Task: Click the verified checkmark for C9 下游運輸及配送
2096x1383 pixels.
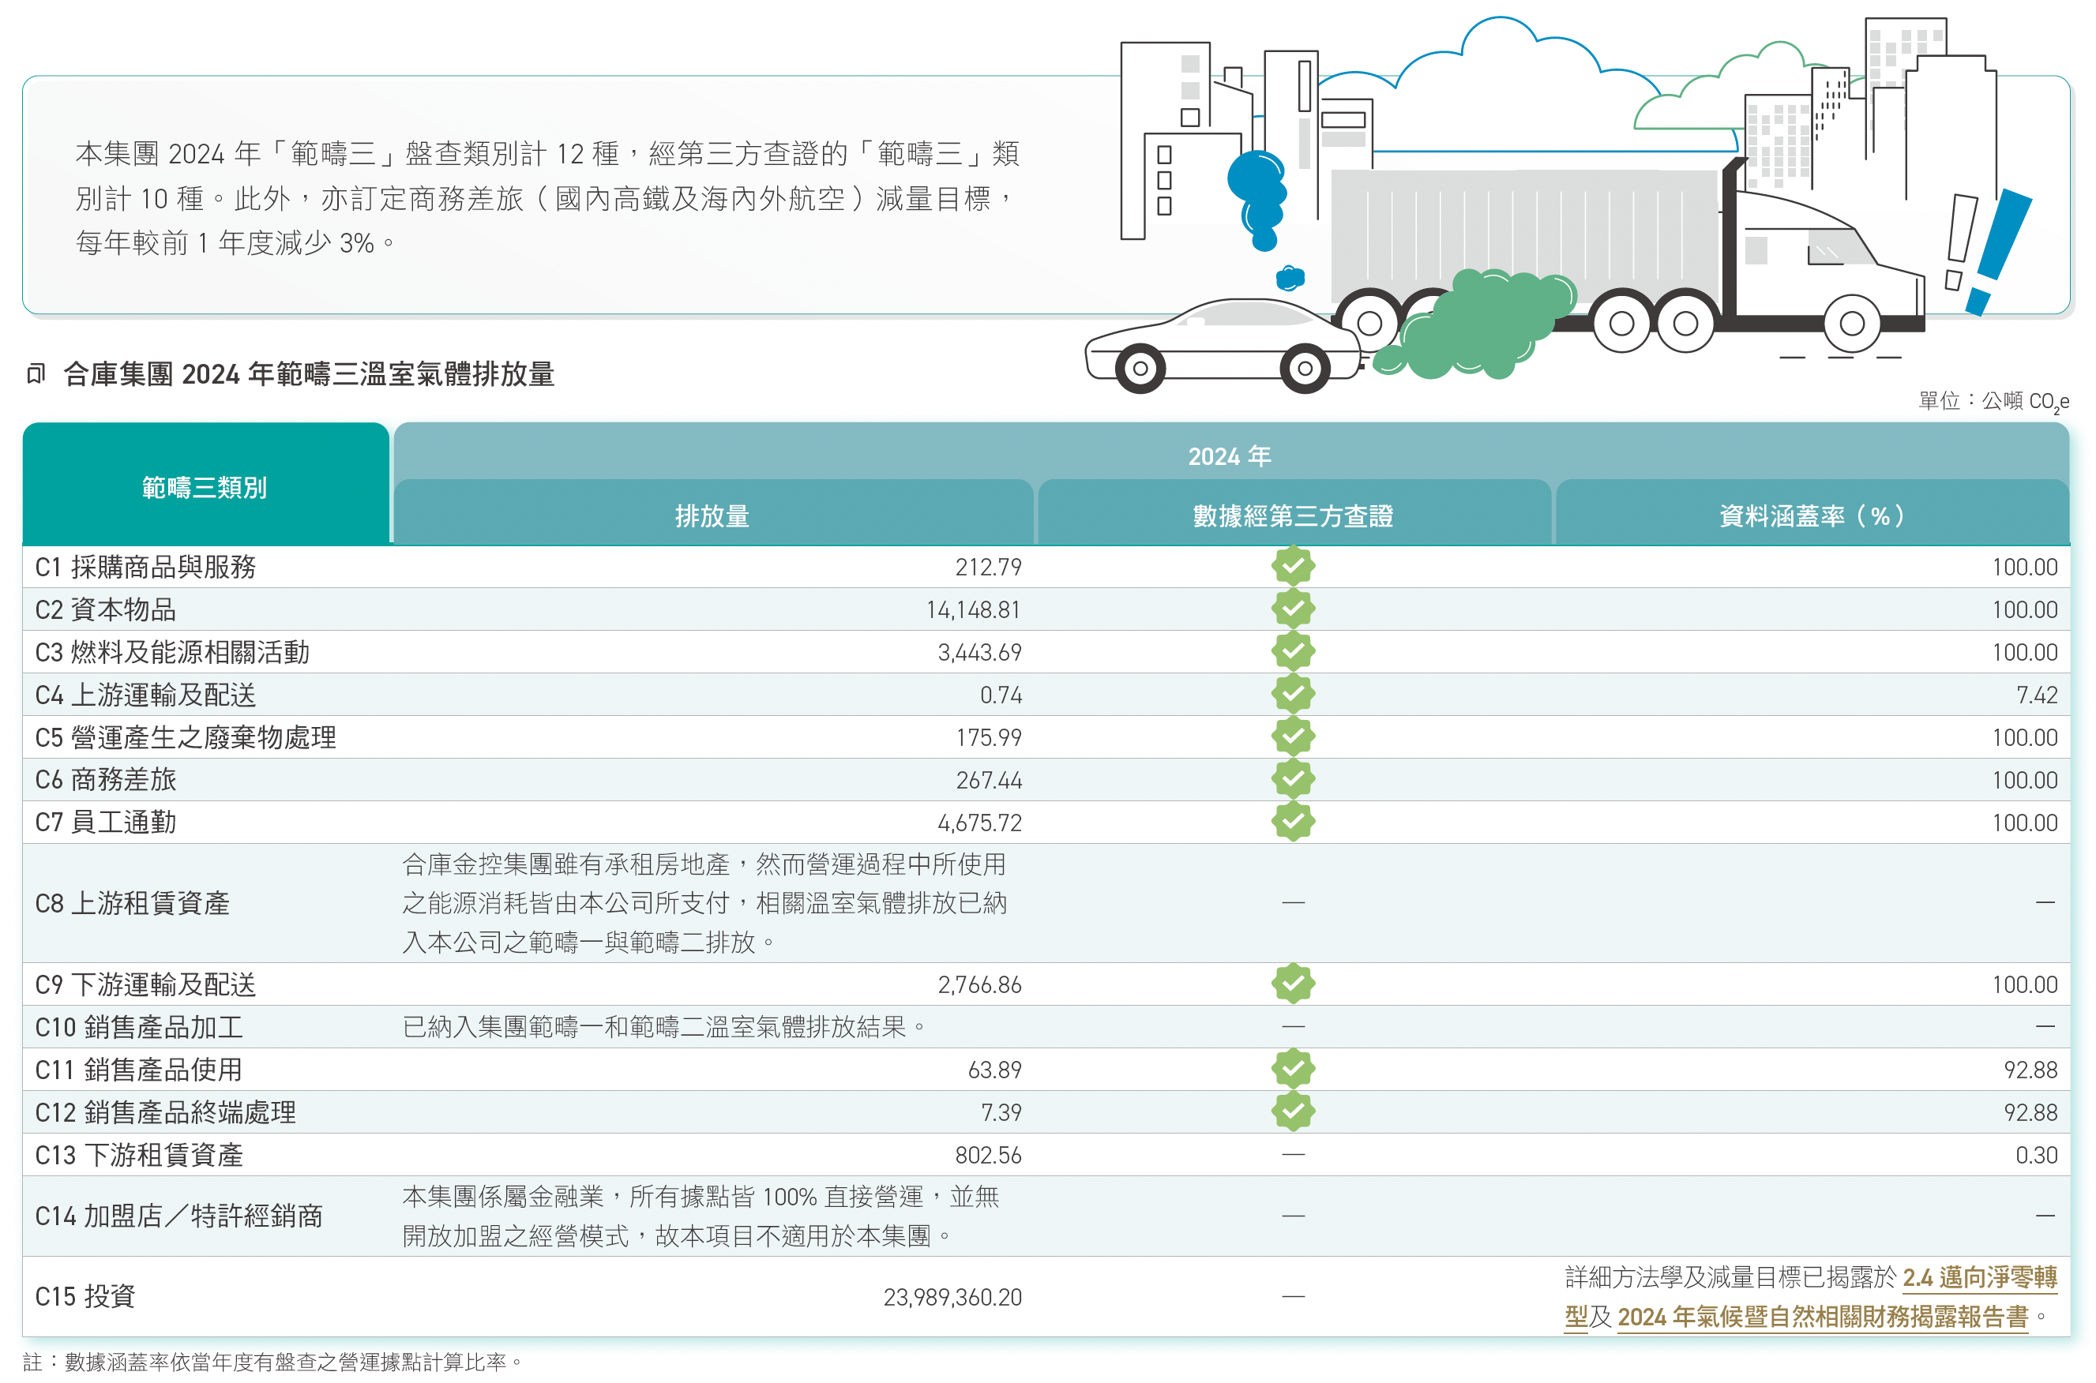Action: point(1292,984)
